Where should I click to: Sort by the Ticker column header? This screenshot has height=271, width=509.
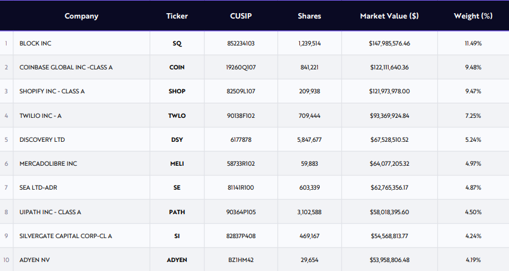[177, 16]
